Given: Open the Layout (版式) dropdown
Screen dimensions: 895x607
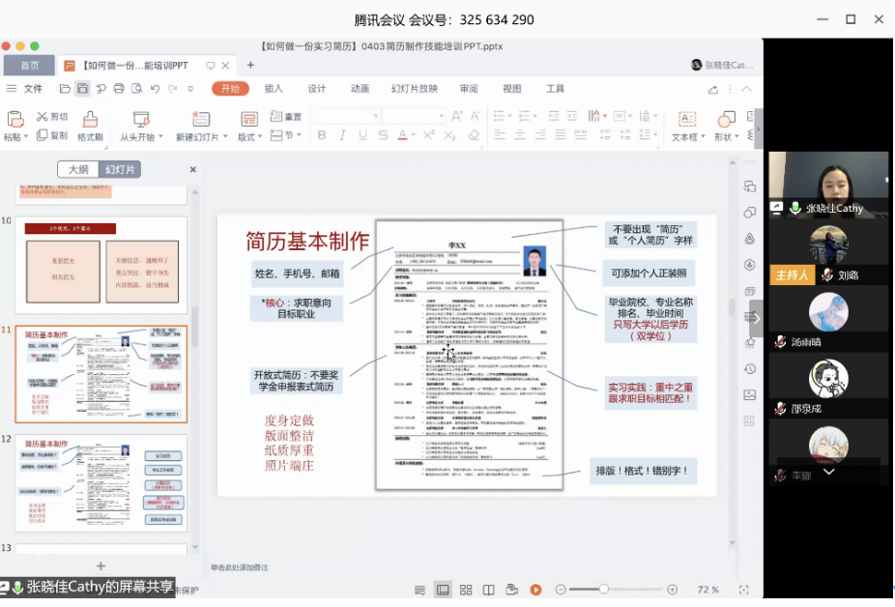Looking at the screenshot, I should (249, 136).
